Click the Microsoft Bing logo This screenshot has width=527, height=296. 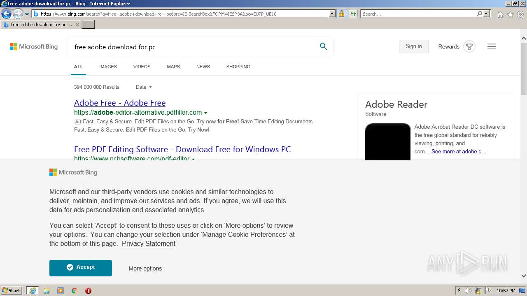point(34,47)
